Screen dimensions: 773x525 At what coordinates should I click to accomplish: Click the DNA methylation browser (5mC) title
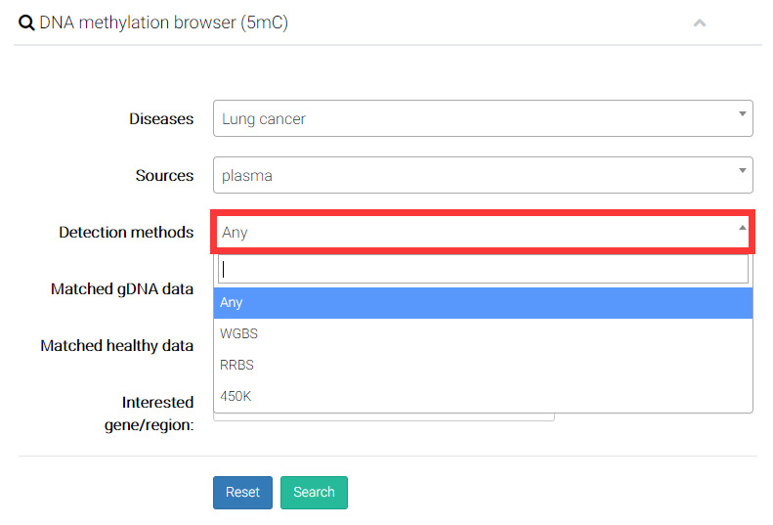[x=163, y=22]
